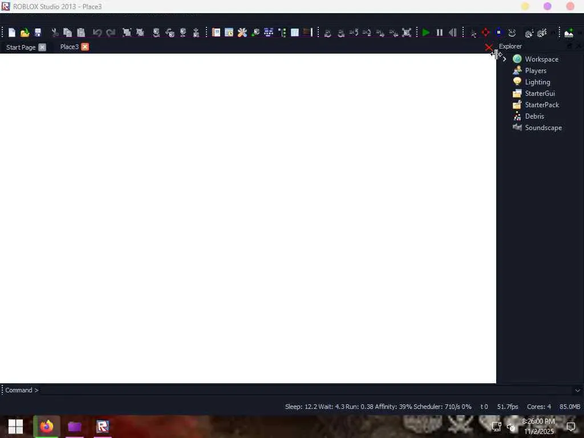The image size is (584, 438).
Task: Click the green tree hierarchy toolbar icon
Action: point(282,33)
